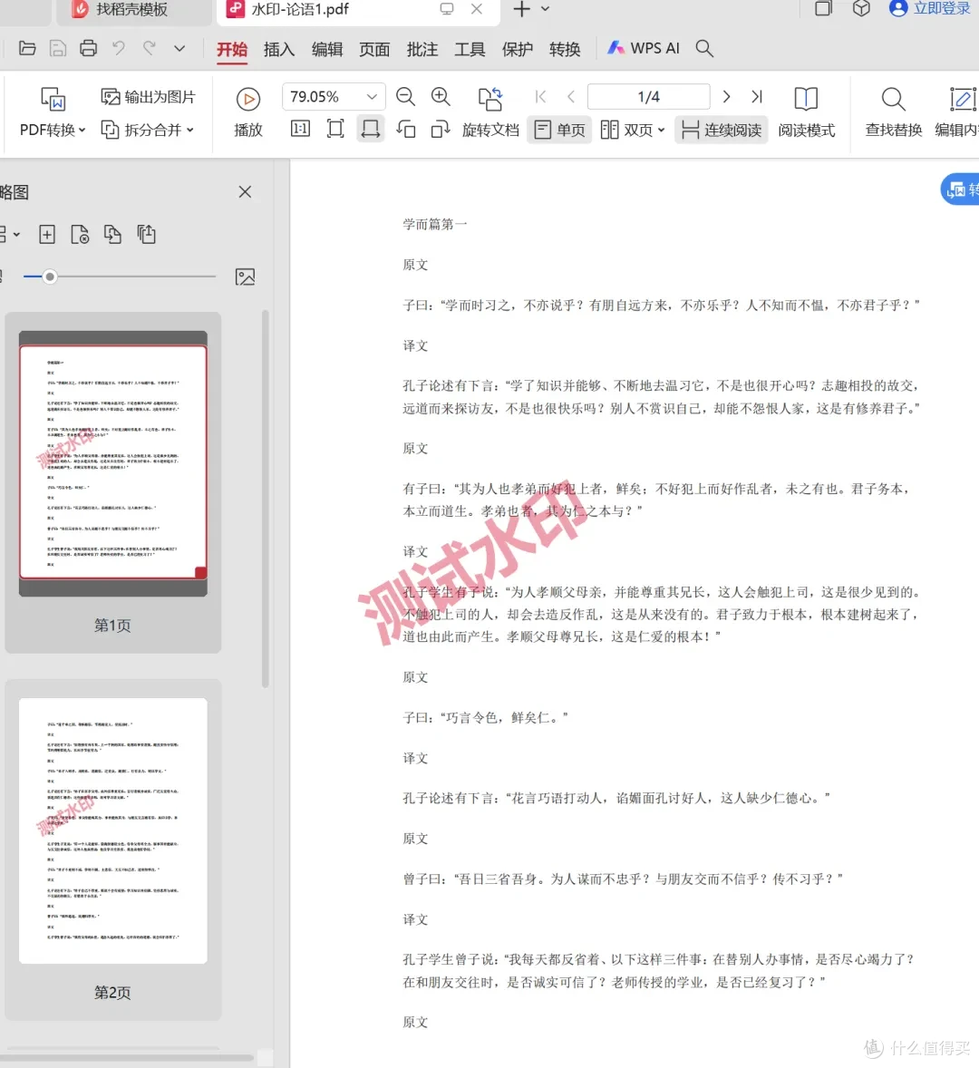The width and height of the screenshot is (979, 1068).
Task: Click the zoom in magnifier icon
Action: click(x=441, y=97)
